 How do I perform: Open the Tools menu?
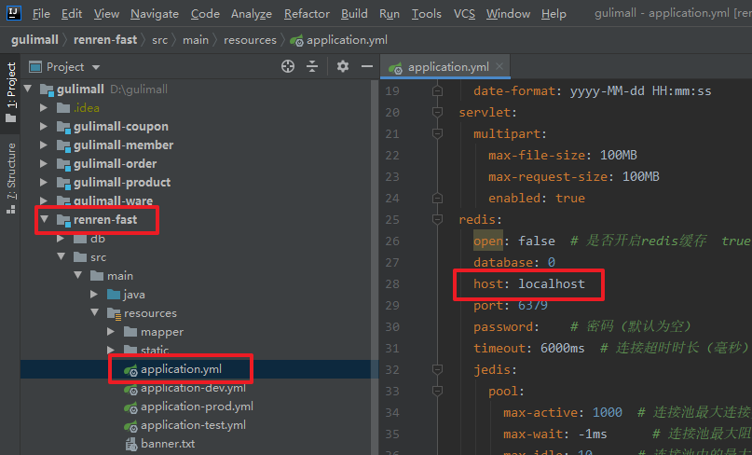coord(427,14)
